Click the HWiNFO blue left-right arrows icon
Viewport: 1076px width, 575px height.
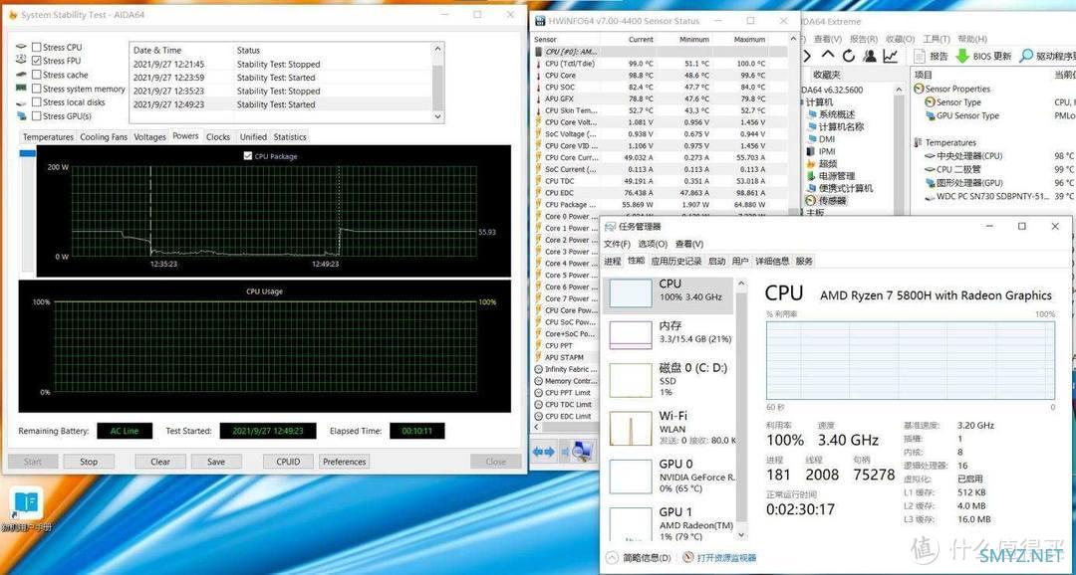point(544,452)
